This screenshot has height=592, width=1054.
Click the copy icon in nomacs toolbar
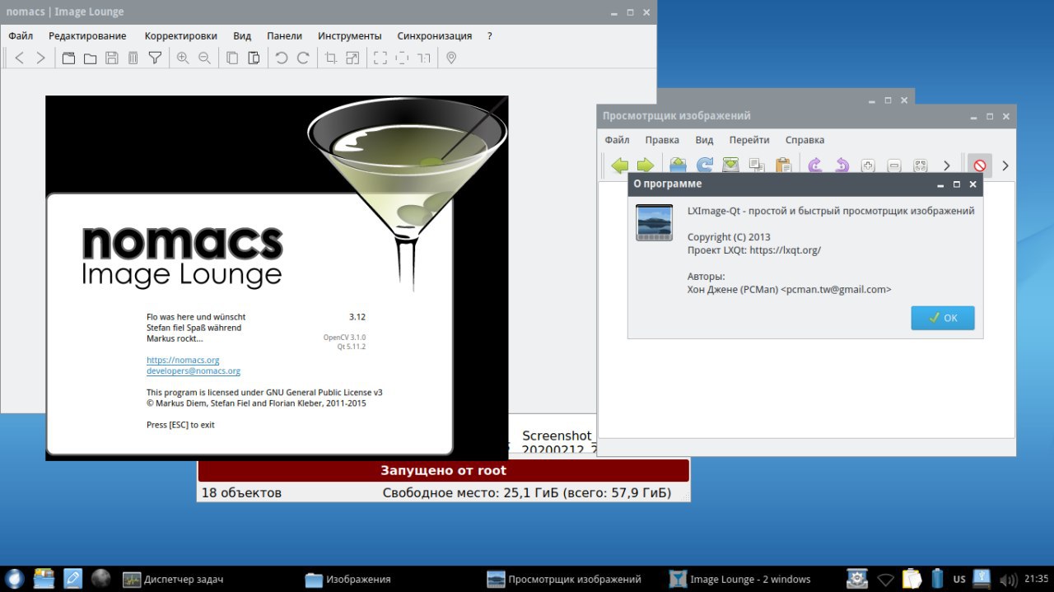232,58
